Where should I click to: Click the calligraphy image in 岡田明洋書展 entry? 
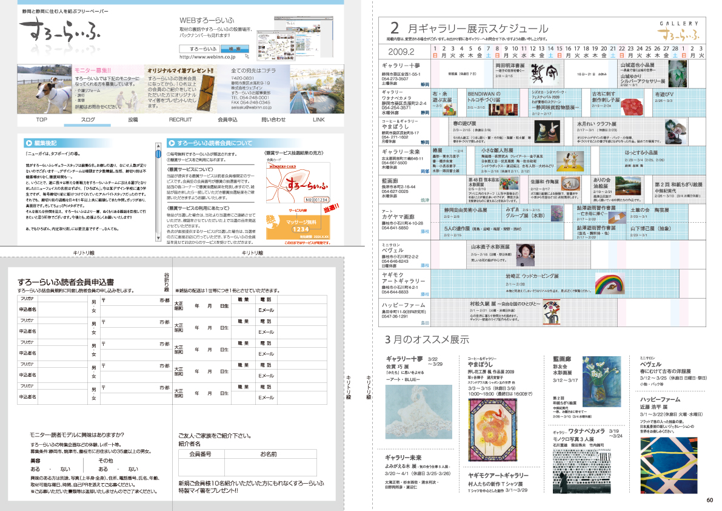[x=543, y=73]
